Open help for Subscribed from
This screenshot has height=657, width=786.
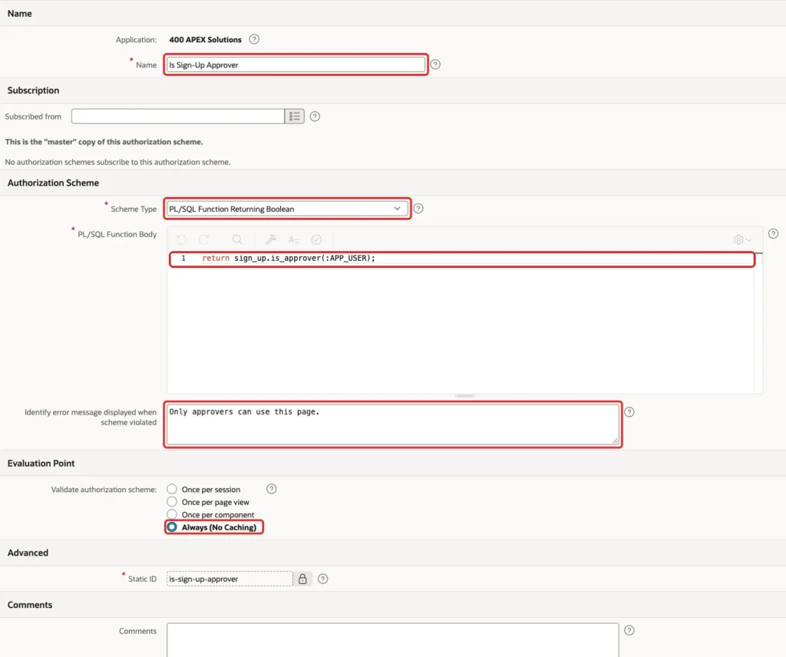click(x=315, y=116)
